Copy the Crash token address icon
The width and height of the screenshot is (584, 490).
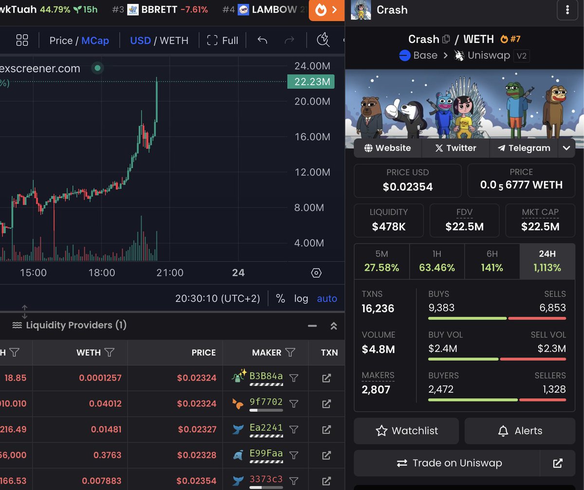tap(446, 39)
